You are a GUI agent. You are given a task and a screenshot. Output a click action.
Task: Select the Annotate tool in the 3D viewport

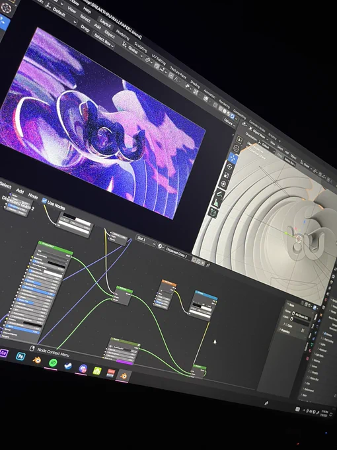click(x=220, y=195)
